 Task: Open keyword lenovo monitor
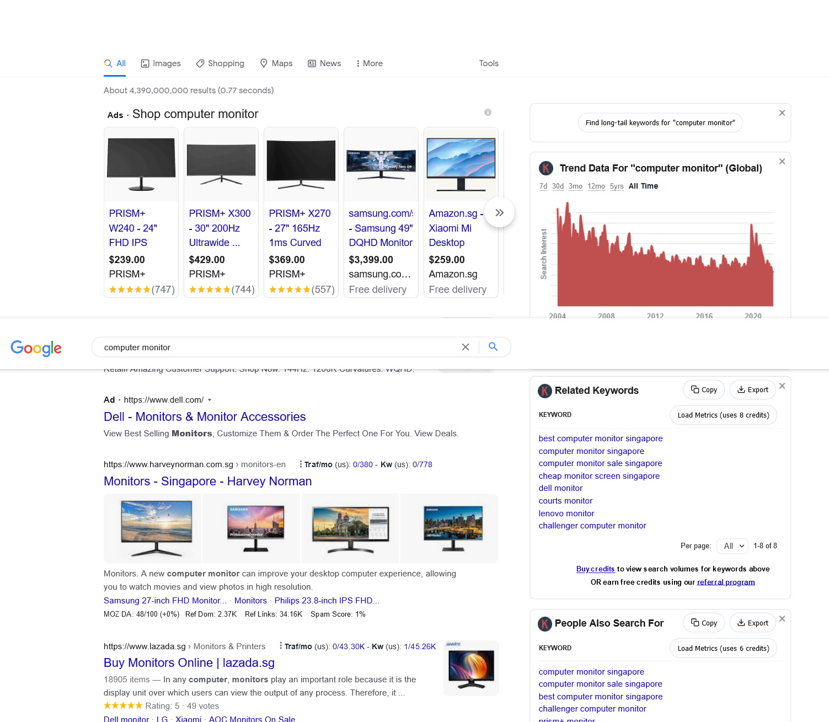click(566, 514)
